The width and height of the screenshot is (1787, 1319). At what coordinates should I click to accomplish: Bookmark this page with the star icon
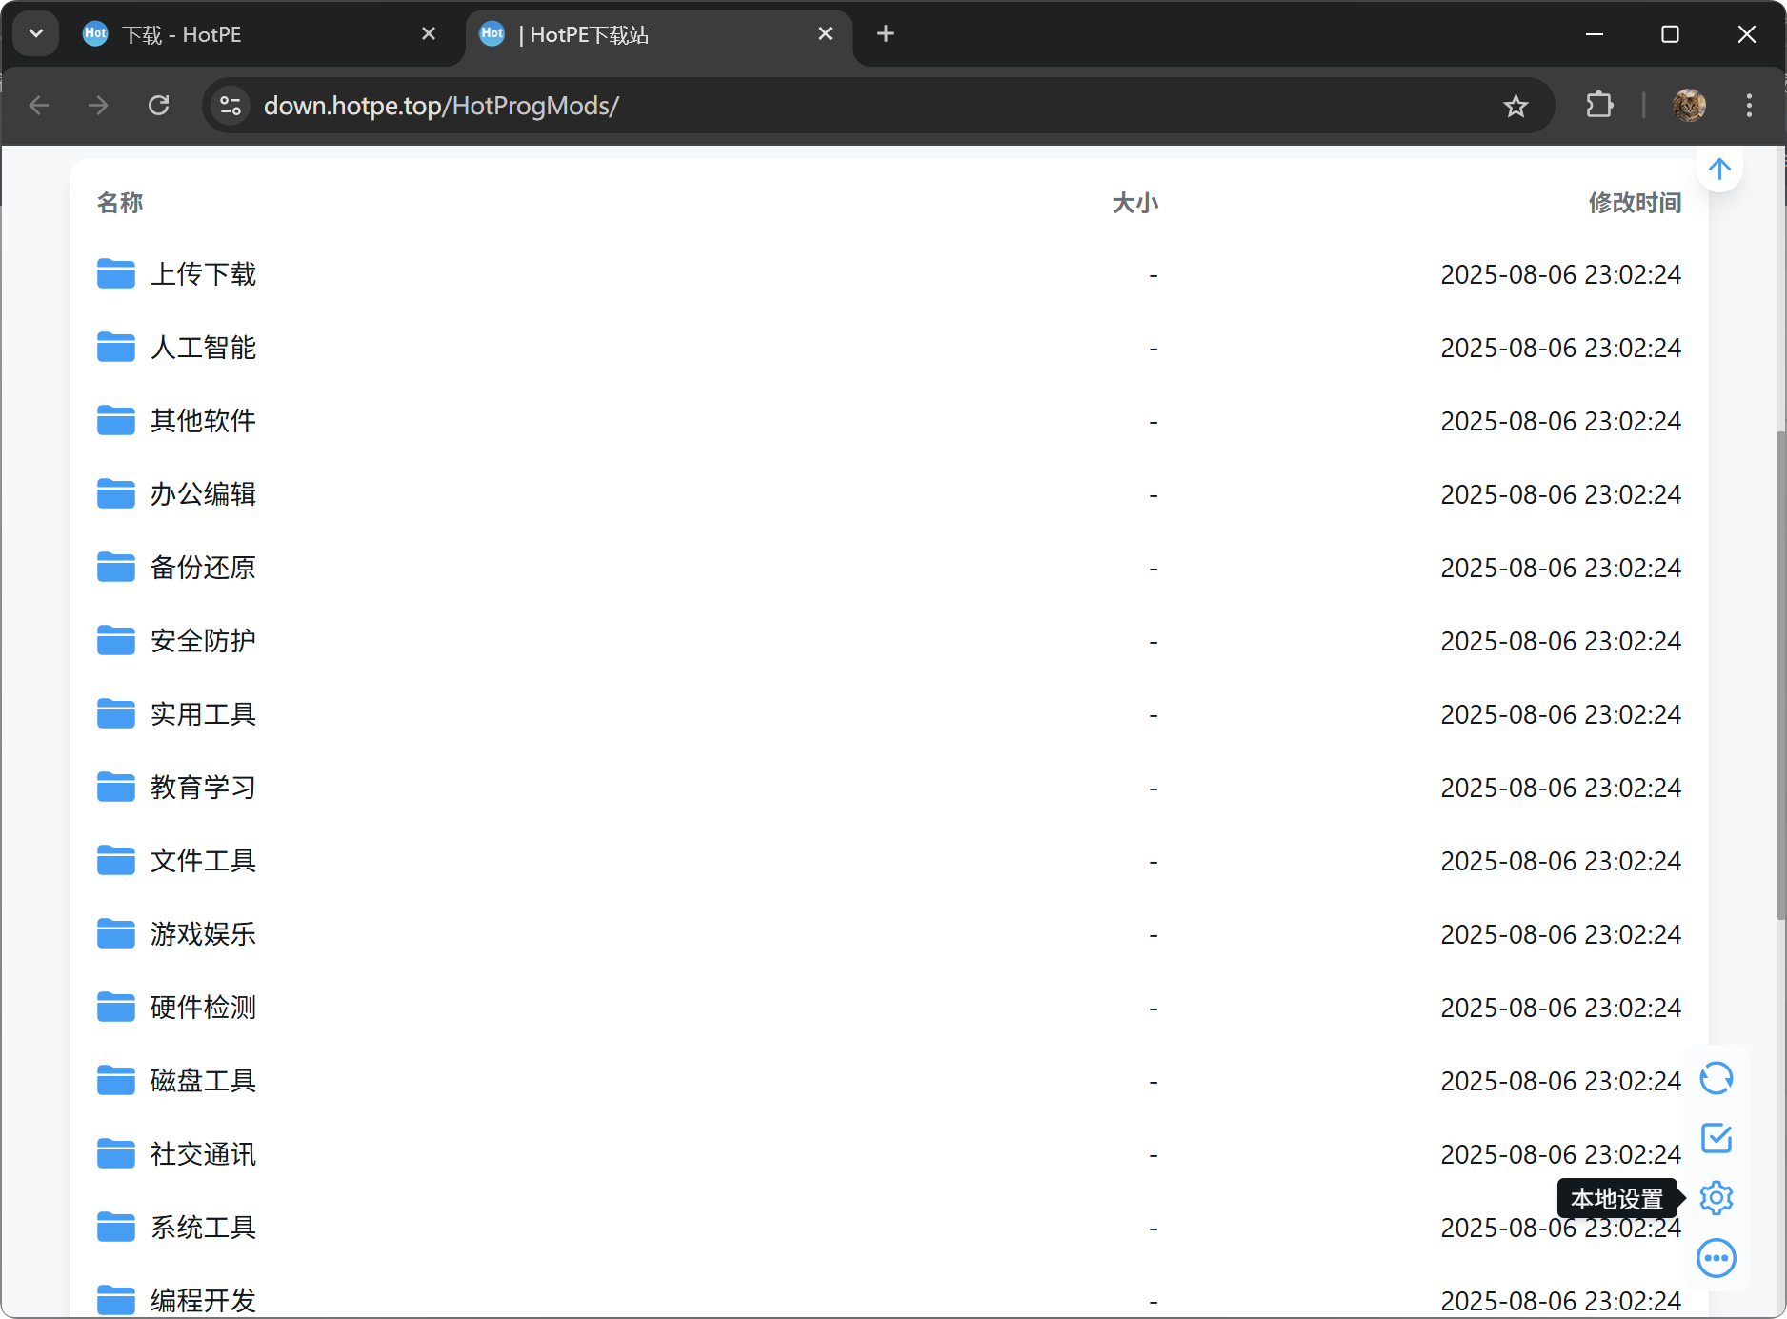[1516, 106]
